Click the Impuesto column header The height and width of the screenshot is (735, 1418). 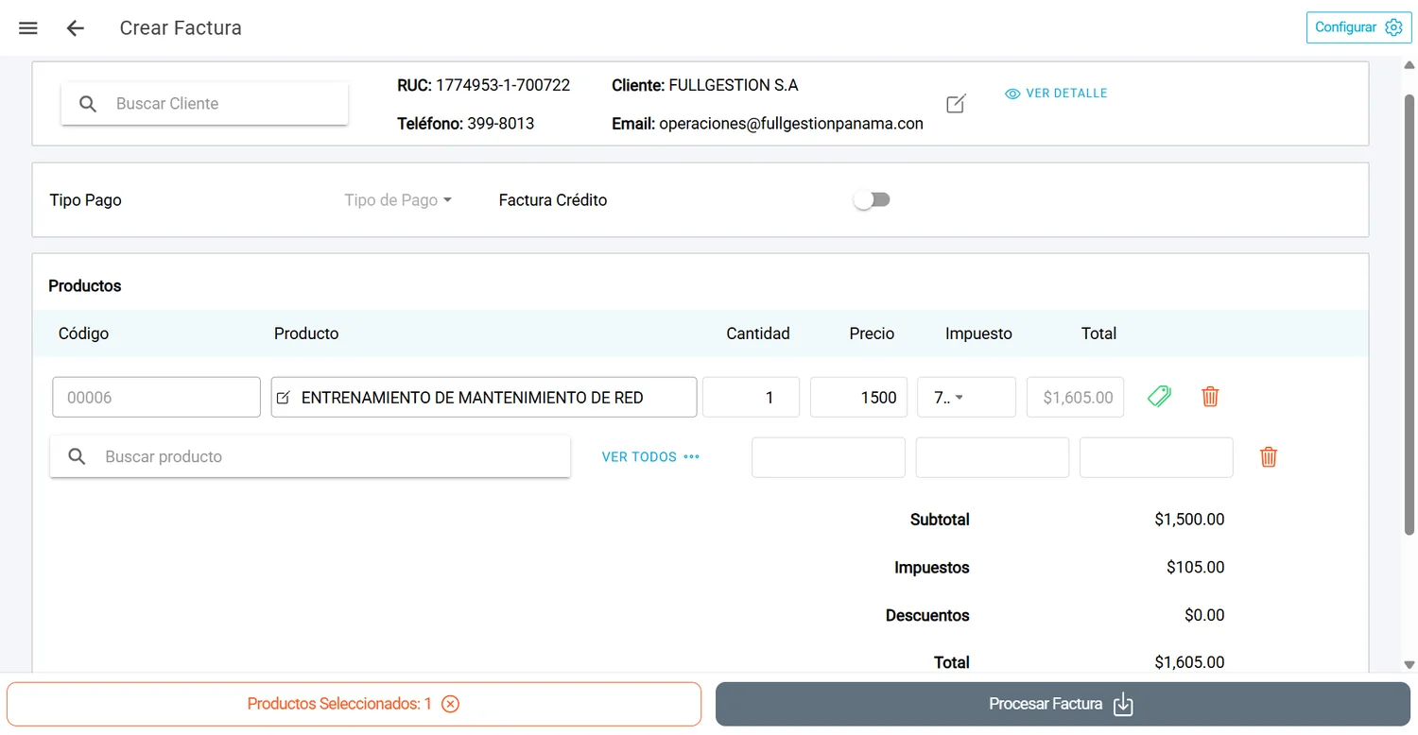[978, 333]
